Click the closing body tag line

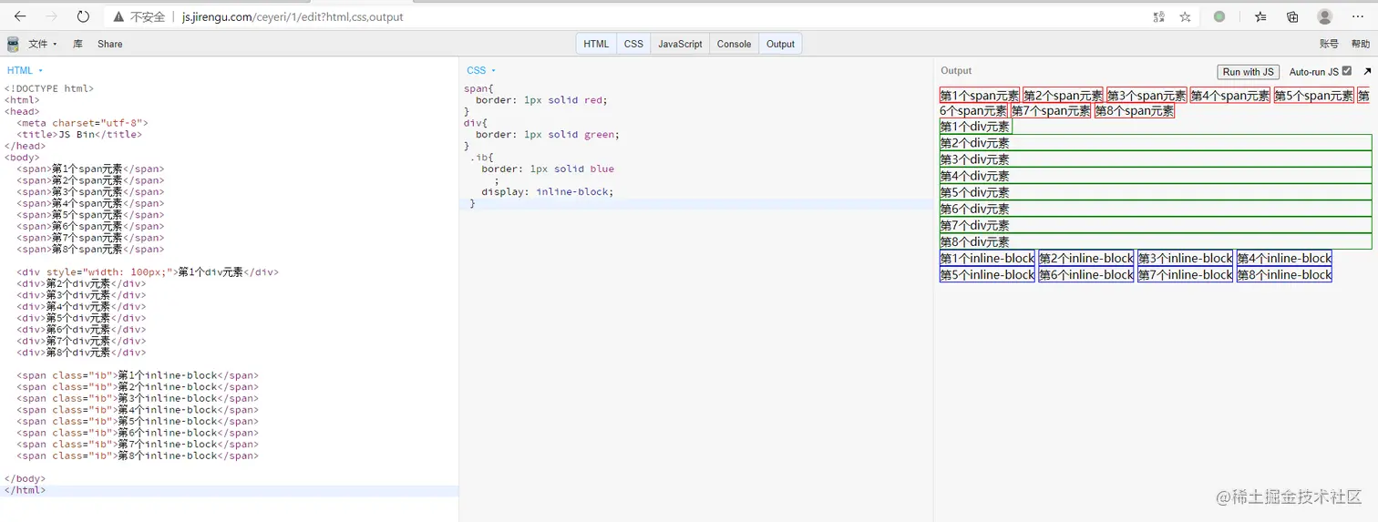point(25,478)
